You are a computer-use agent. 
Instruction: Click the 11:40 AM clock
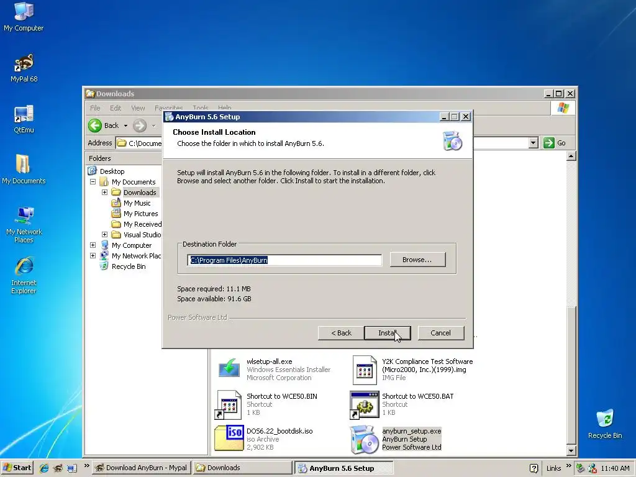tap(615, 468)
